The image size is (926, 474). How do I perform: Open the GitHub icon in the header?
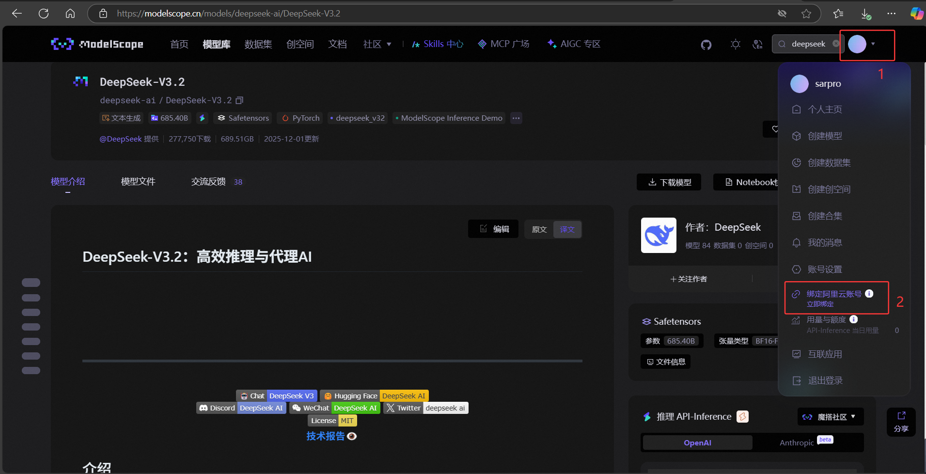[706, 45]
